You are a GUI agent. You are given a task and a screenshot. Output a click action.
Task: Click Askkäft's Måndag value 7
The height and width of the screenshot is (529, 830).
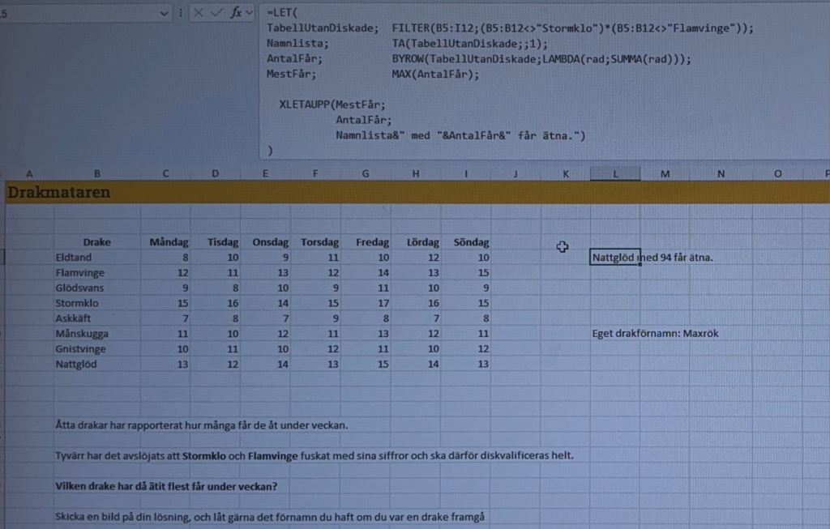(165, 318)
